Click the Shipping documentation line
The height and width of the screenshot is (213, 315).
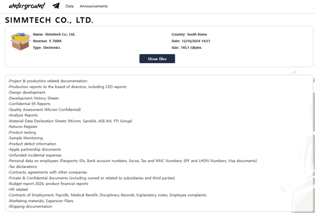30,206
